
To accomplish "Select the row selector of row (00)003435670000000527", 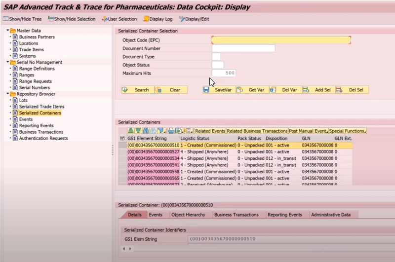I will pyautogui.click(x=122, y=152).
